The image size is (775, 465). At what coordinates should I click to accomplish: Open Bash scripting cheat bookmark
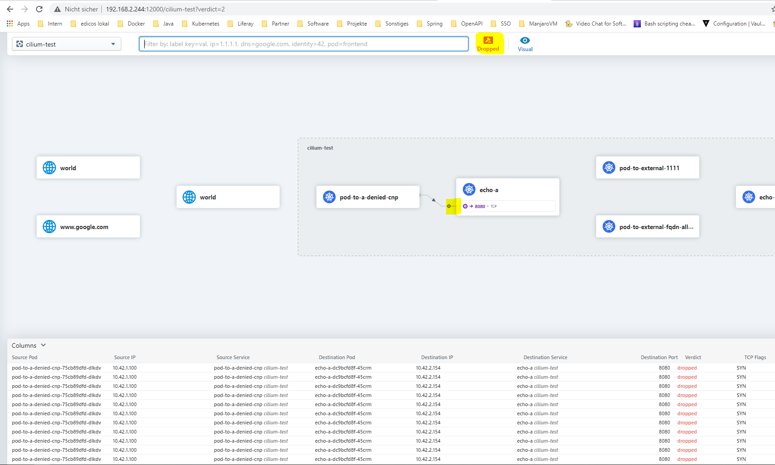665,24
